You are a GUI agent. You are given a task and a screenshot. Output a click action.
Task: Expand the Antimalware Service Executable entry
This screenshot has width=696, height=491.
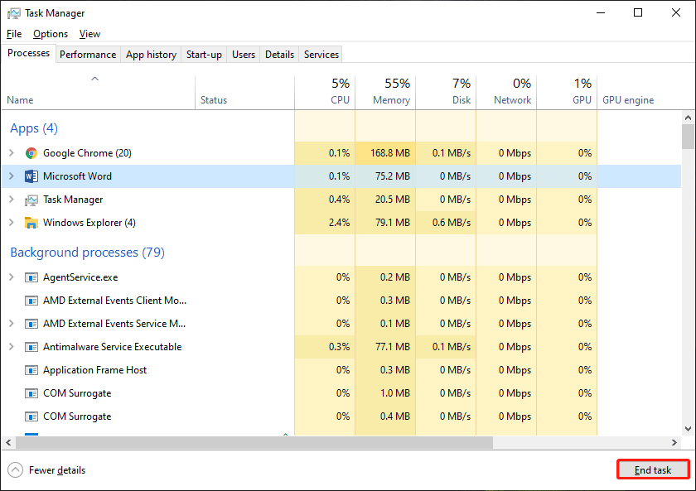pyautogui.click(x=12, y=346)
